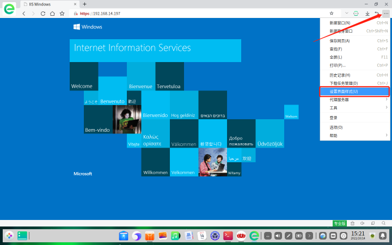392x245 pixels.
Task: Click the browser back arrow button
Action: [24, 13]
